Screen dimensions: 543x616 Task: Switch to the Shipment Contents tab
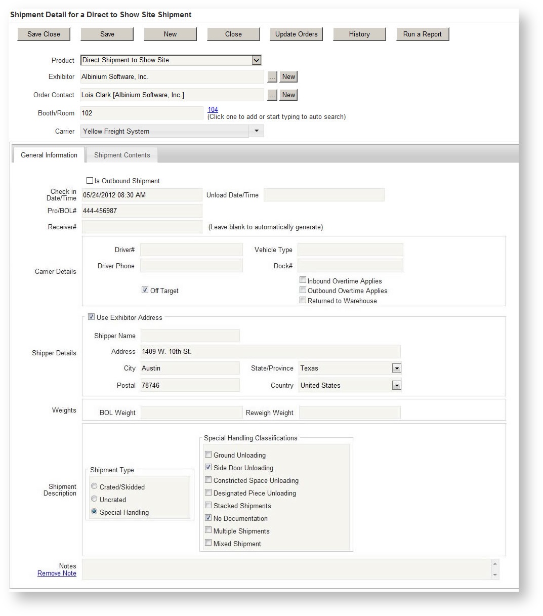click(x=121, y=155)
